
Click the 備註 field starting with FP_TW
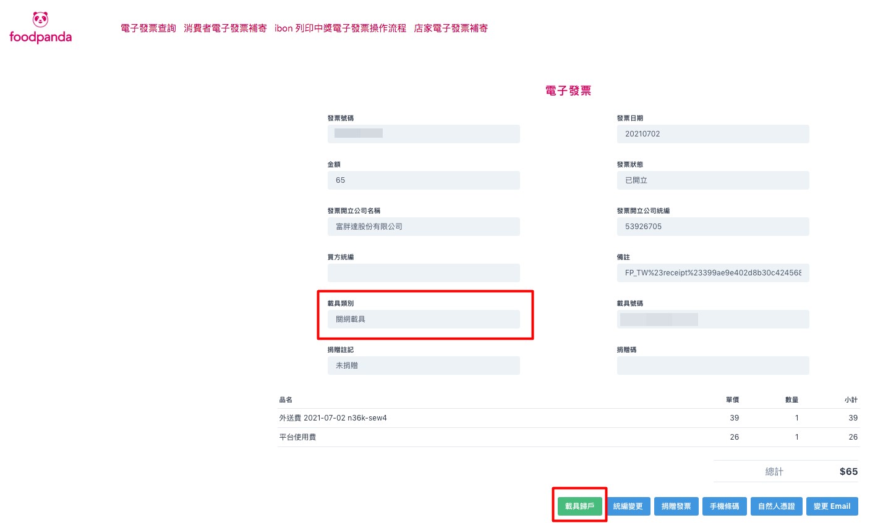[x=713, y=273]
